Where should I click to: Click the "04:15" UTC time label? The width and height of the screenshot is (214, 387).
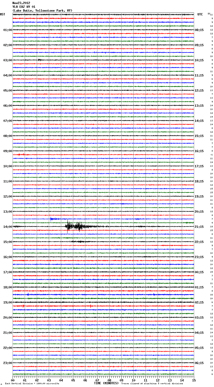point(199,333)
